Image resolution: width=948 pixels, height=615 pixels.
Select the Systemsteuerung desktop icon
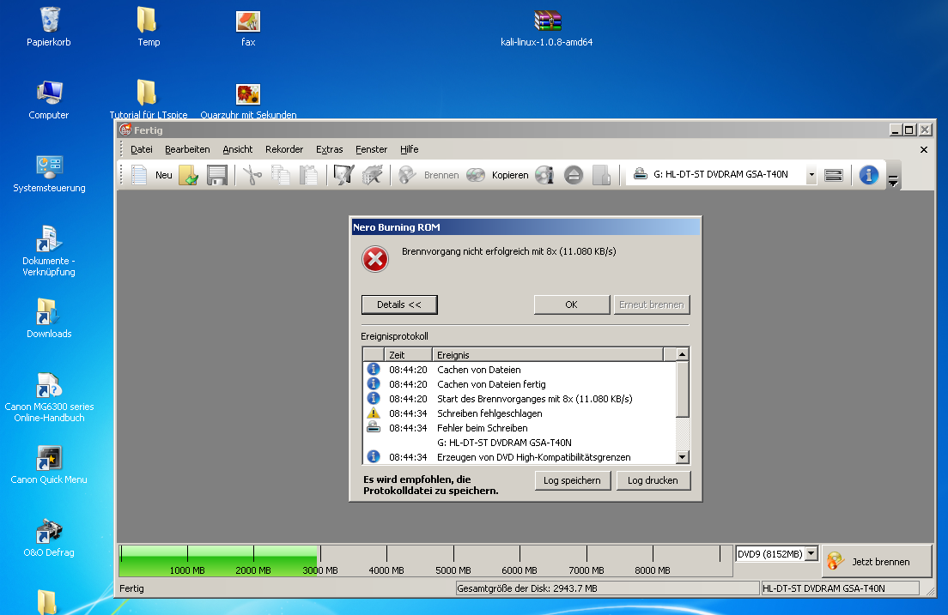tap(49, 174)
